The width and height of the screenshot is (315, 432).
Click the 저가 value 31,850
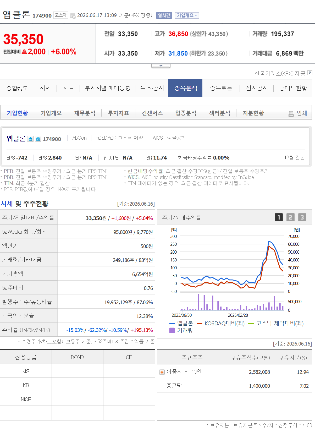coord(178,53)
